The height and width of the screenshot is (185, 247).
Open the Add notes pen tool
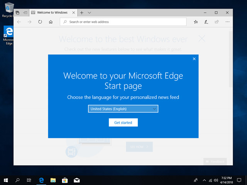pyautogui.click(x=206, y=22)
